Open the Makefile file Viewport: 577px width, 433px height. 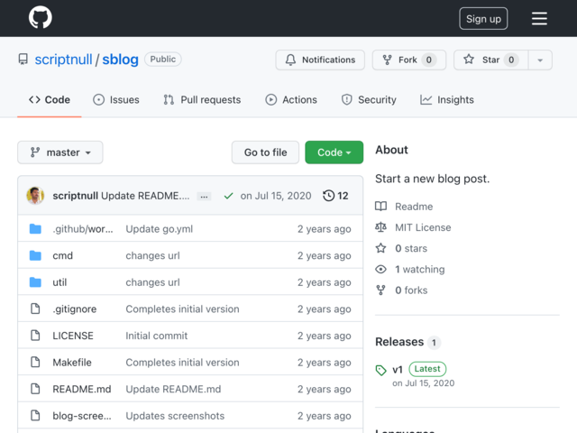click(72, 363)
